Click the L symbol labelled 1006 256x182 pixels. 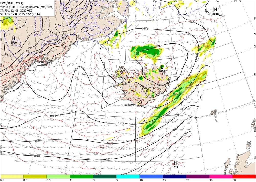(x=162, y=67)
